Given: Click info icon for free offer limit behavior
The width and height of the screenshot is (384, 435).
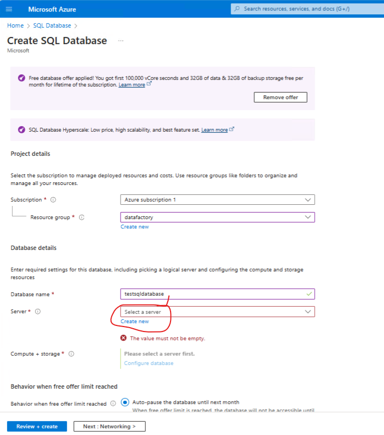Looking at the screenshot, I should 113,404.
